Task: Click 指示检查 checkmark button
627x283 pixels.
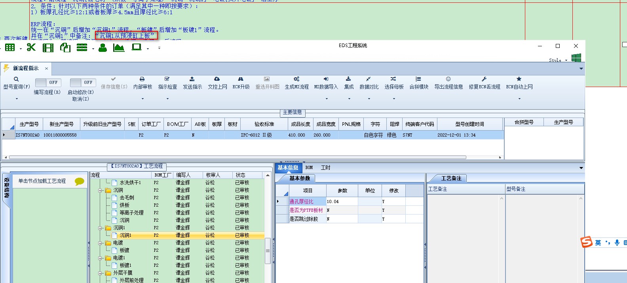Action: point(167,83)
